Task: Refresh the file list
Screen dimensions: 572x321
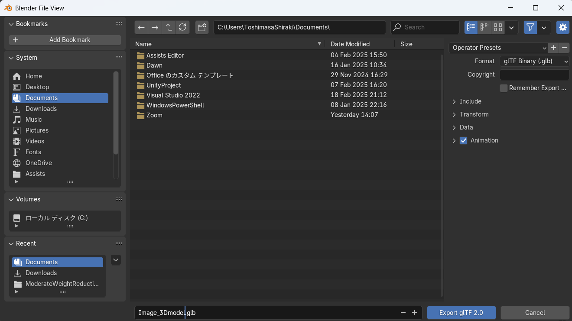Action: [182, 27]
